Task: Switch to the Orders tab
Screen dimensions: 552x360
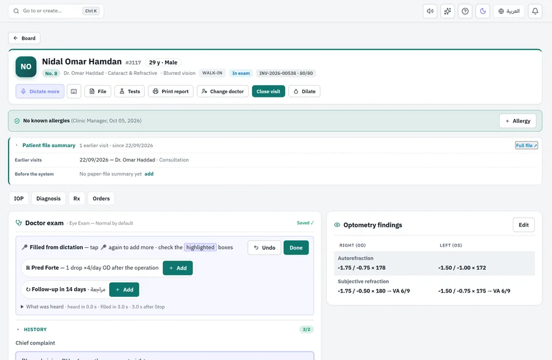Action: [x=101, y=199]
